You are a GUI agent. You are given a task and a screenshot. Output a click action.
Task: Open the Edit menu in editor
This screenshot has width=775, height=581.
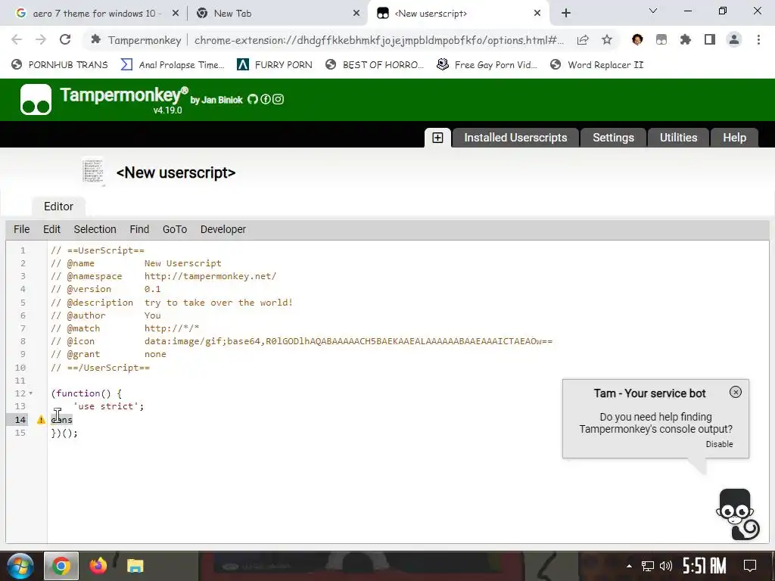pos(52,230)
